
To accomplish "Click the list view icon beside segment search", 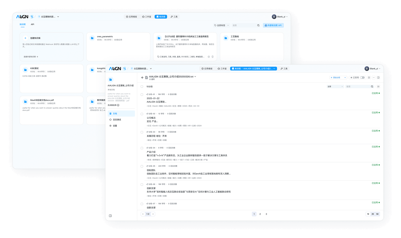I will (x=378, y=87).
